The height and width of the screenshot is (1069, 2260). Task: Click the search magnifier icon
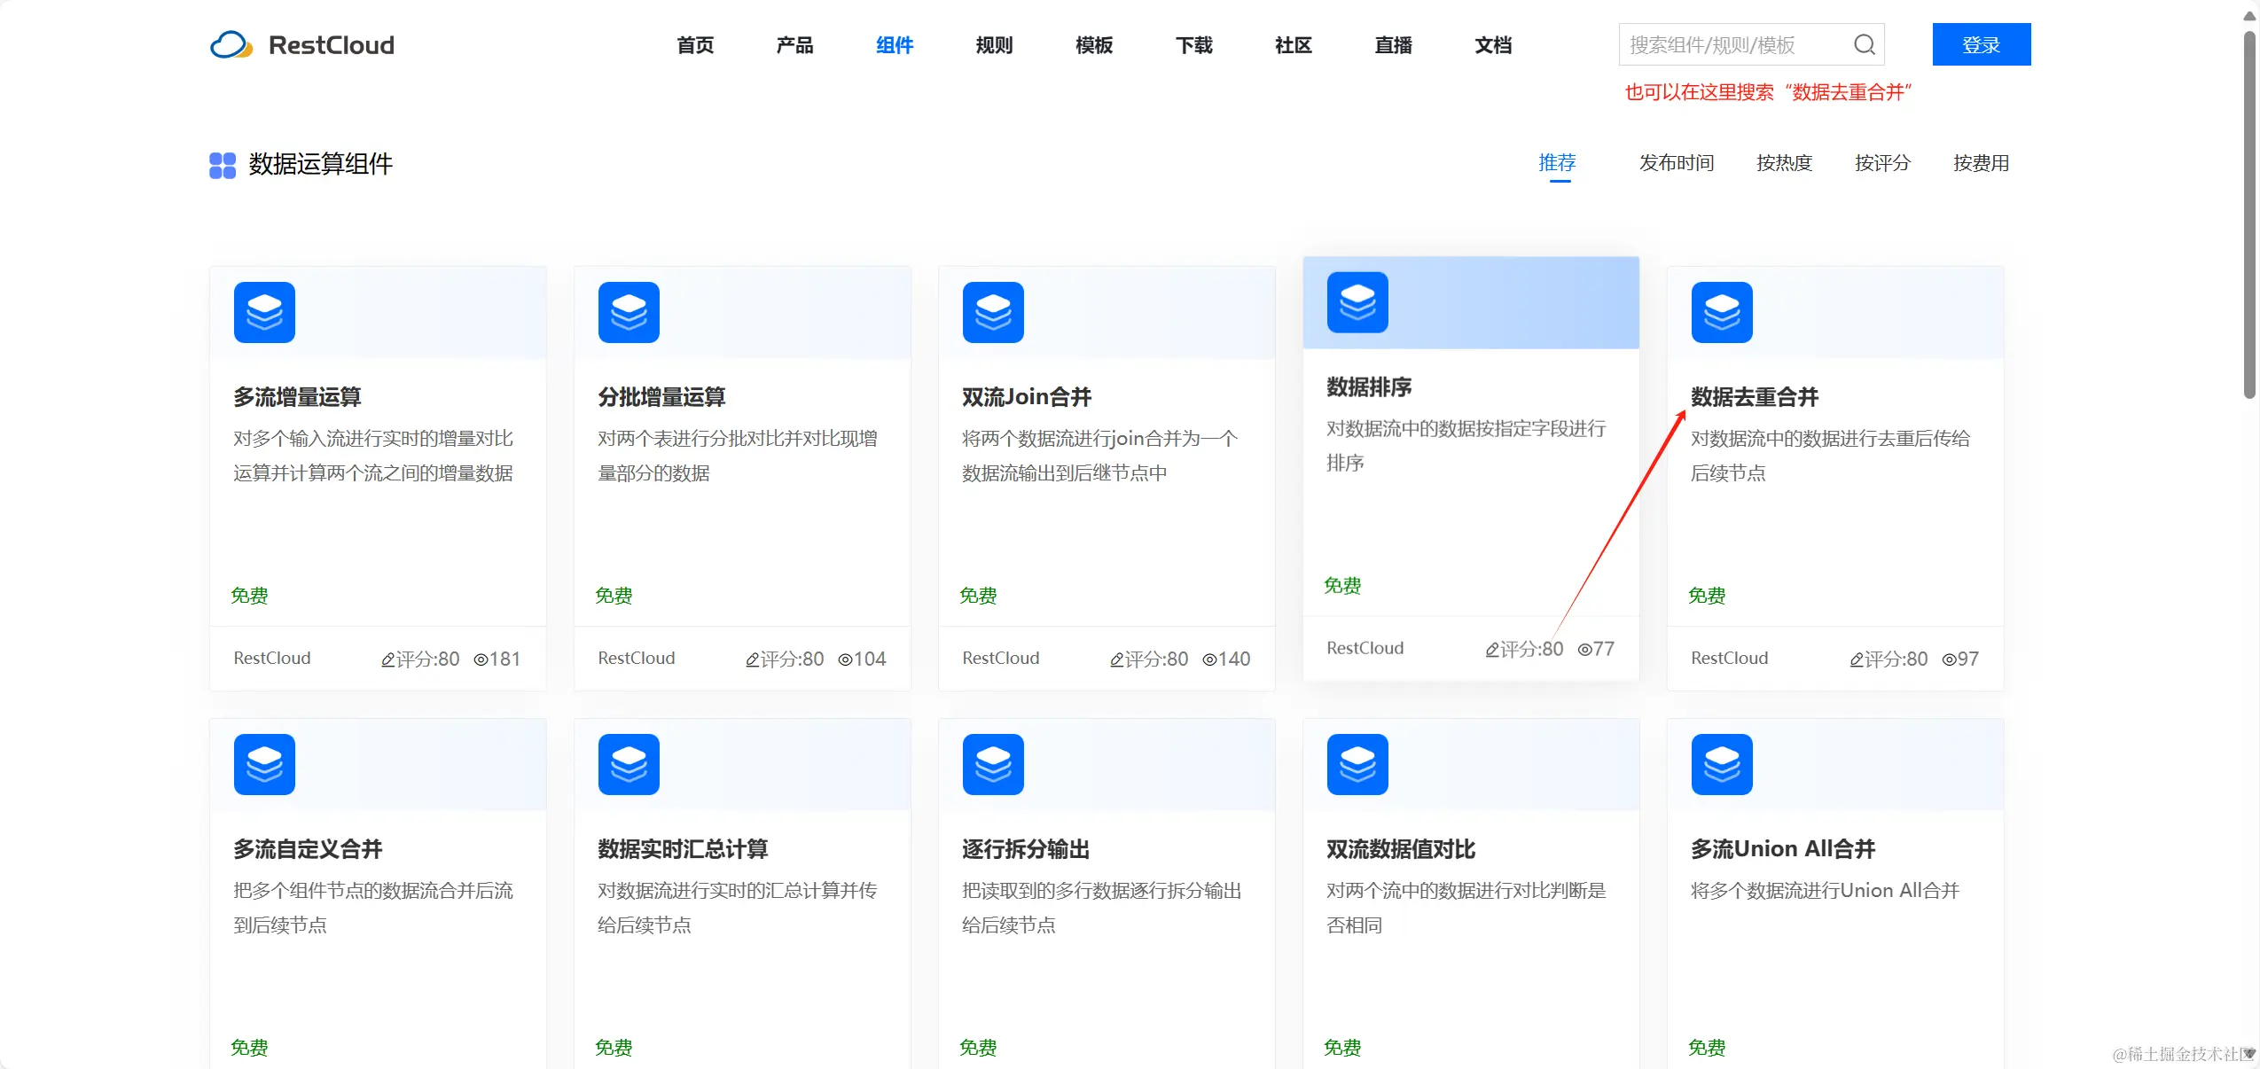tap(1864, 44)
